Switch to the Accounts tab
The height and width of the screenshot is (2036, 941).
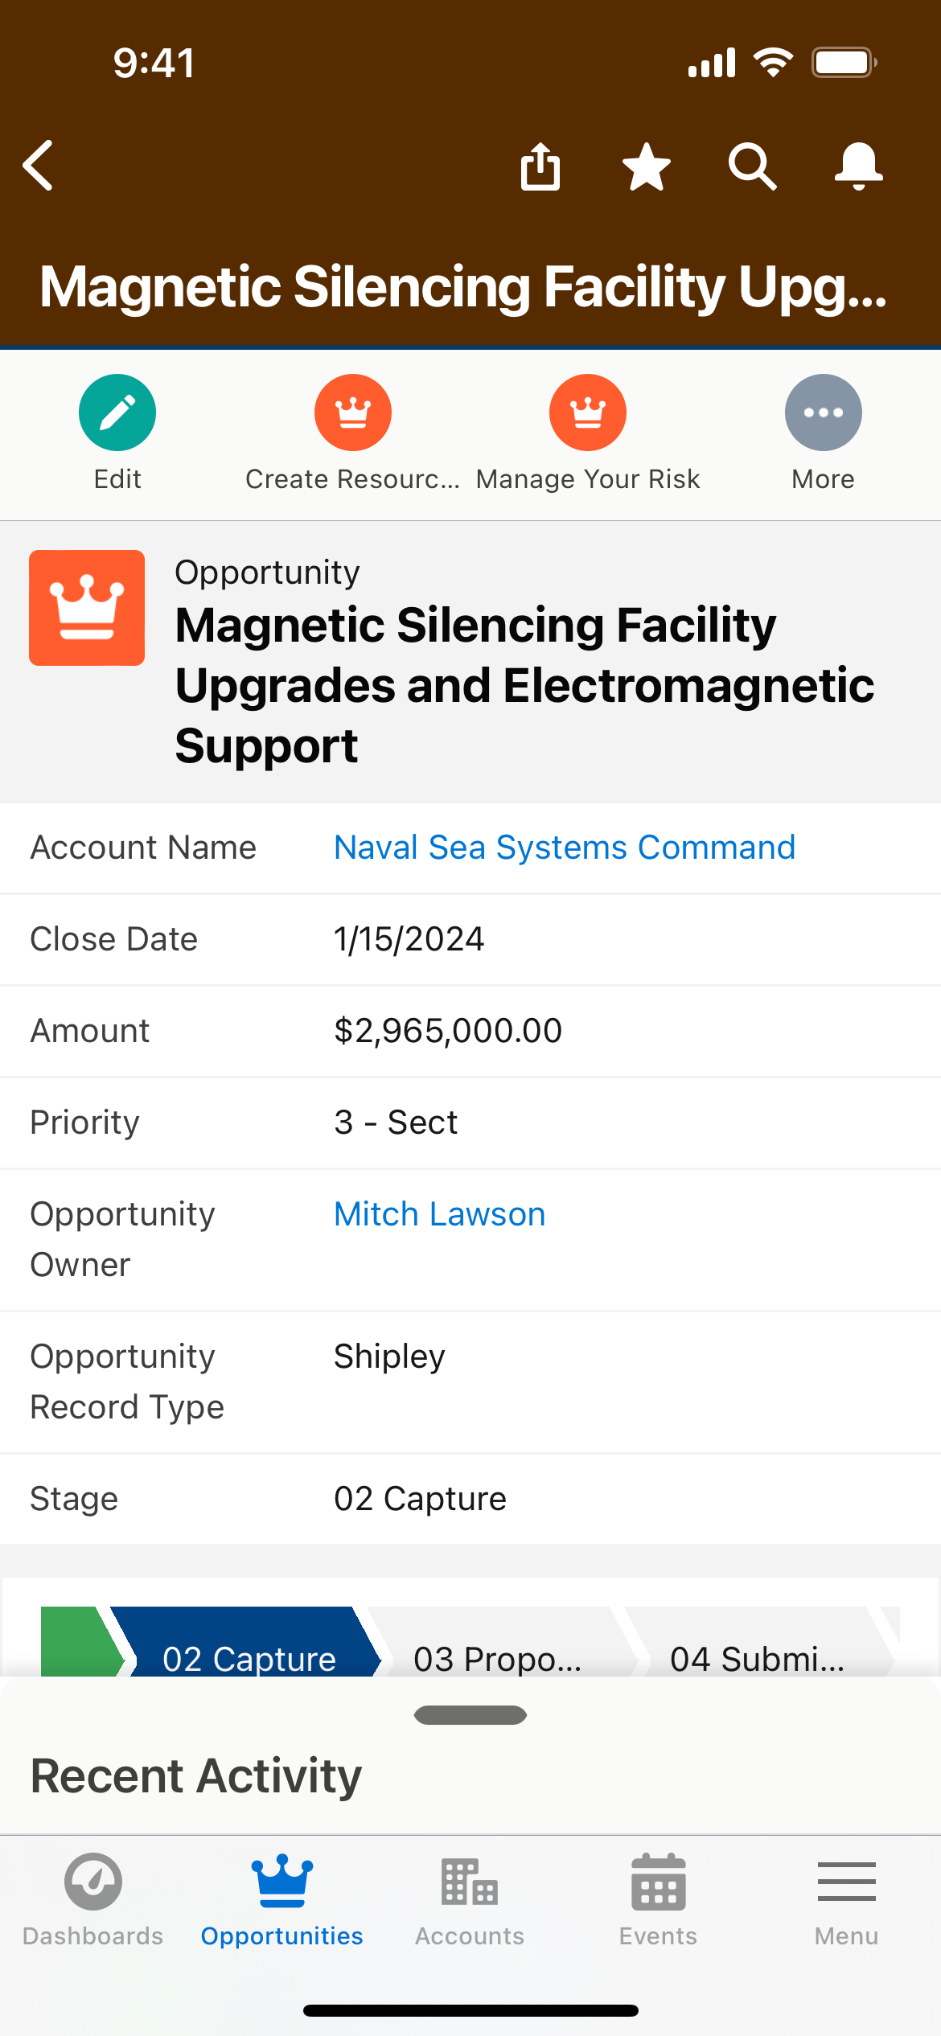point(470,1899)
